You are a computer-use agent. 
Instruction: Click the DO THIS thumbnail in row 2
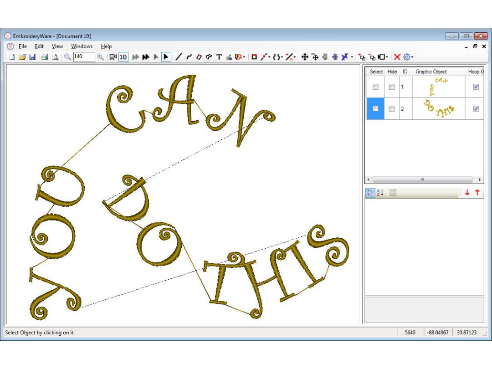(x=439, y=108)
